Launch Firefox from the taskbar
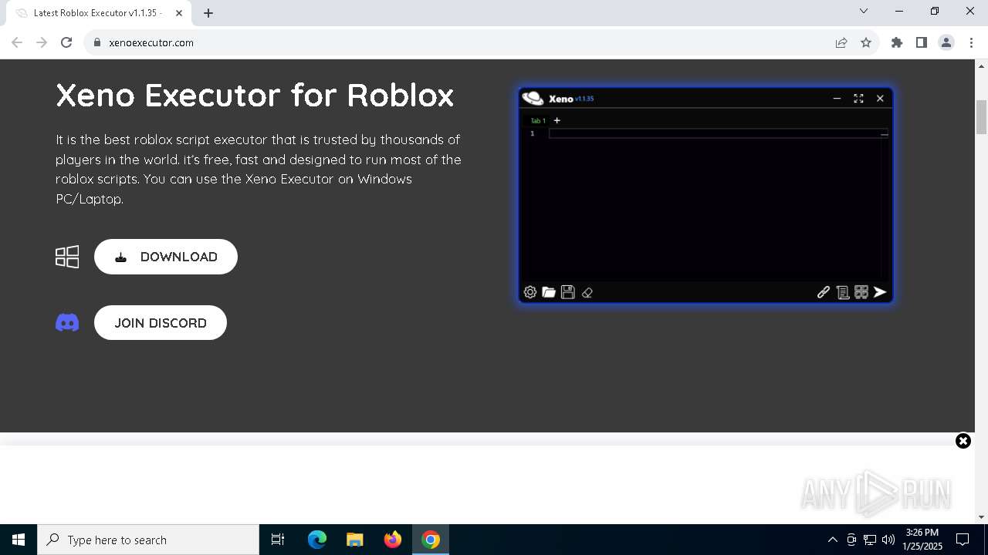This screenshot has height=555, width=988. point(393,540)
